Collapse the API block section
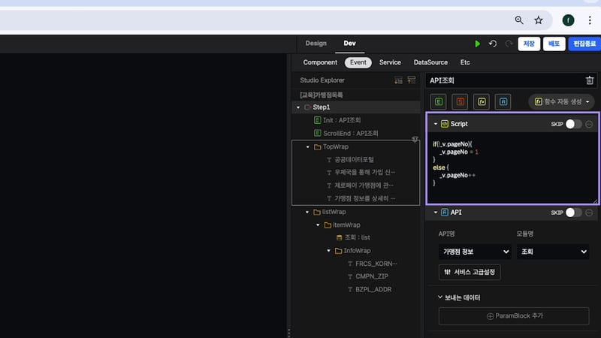Image resolution: width=601 pixels, height=338 pixels. (436, 213)
